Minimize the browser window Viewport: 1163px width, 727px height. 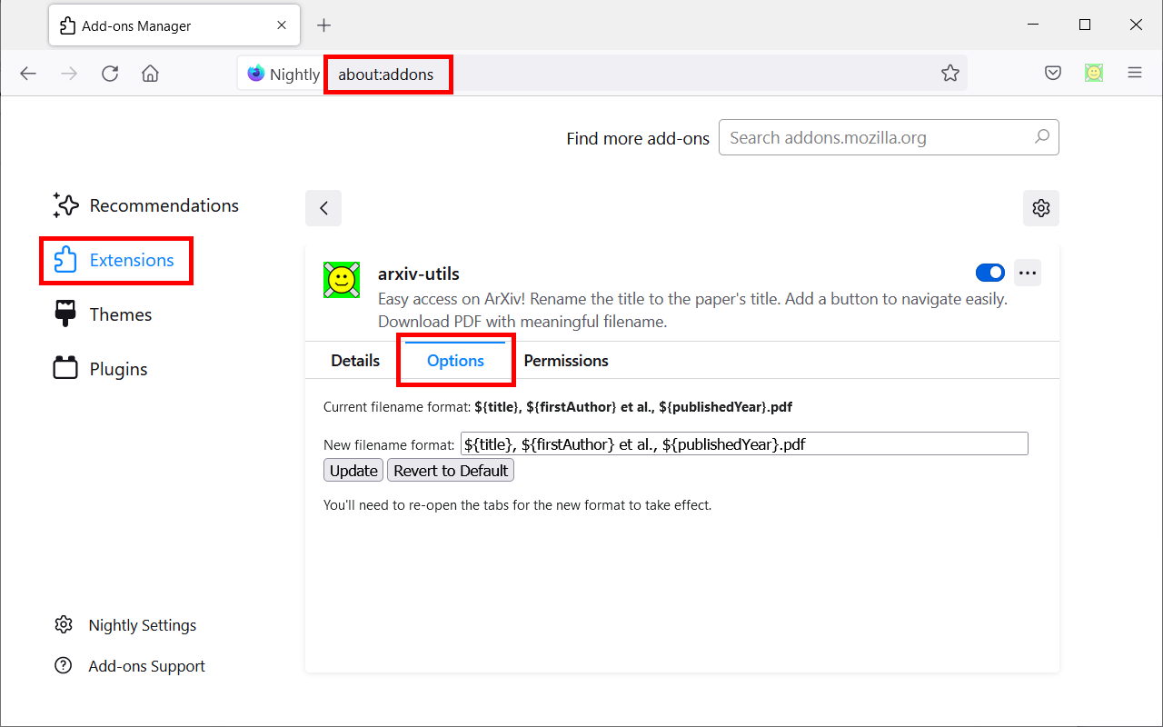pyautogui.click(x=1034, y=25)
